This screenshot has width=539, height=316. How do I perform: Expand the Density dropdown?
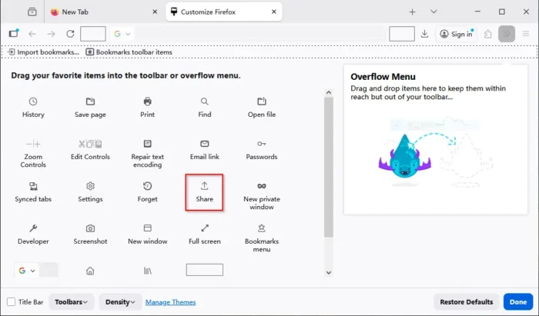[119, 302]
